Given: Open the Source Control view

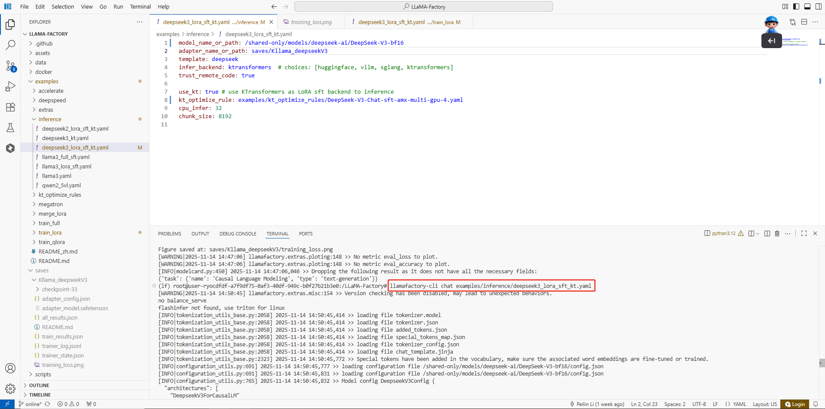Looking at the screenshot, I should click(x=10, y=66).
